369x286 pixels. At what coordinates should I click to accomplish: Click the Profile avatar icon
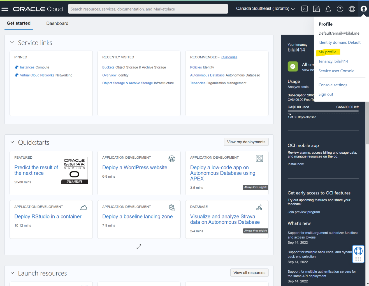pos(364,9)
